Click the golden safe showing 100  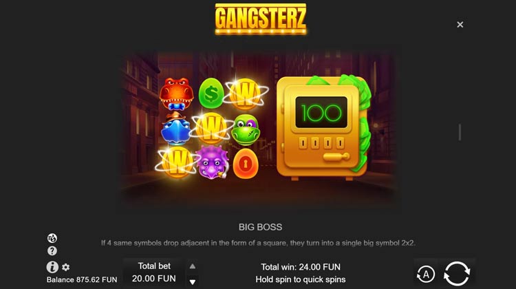(x=324, y=128)
